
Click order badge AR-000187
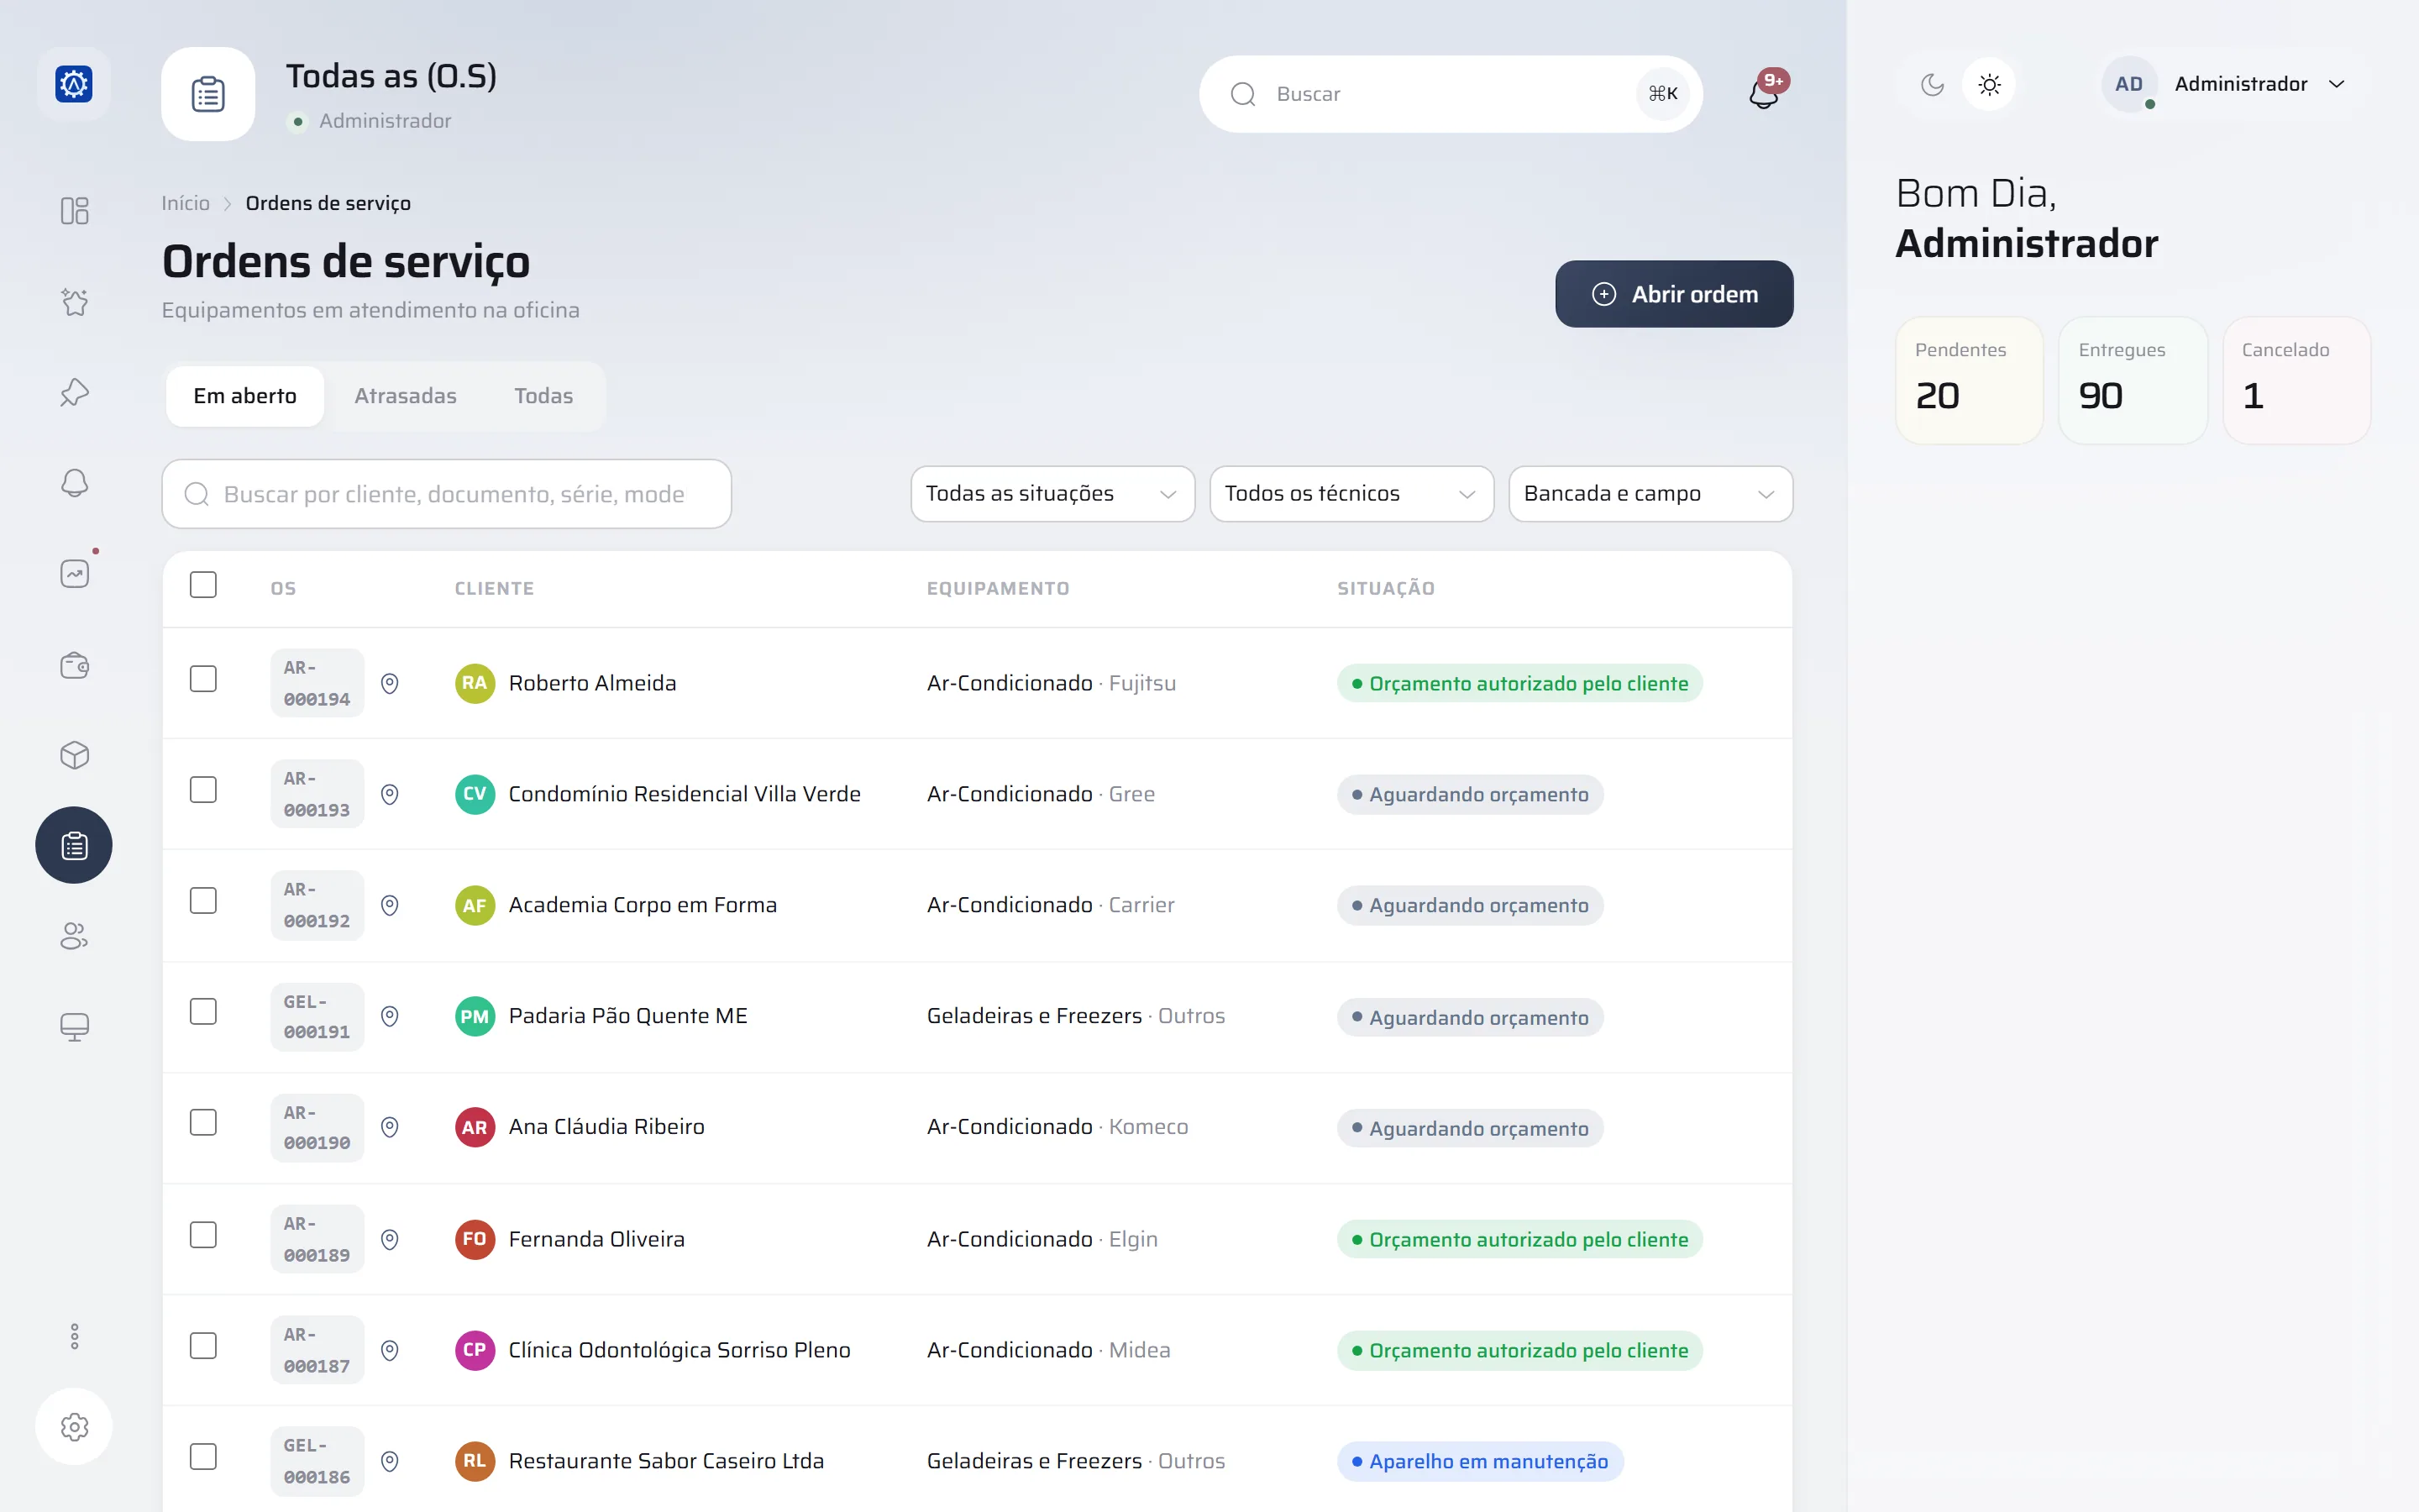pyautogui.click(x=317, y=1350)
